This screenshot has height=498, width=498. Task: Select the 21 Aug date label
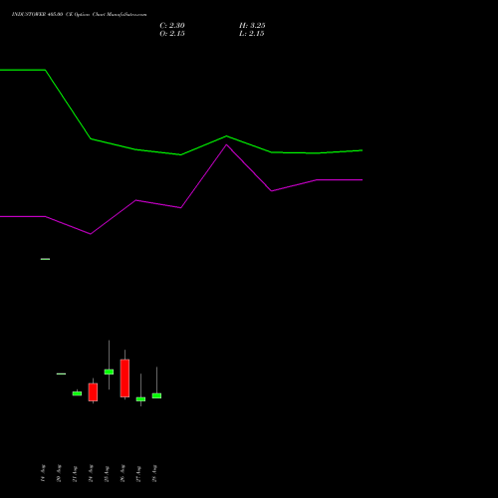coord(75,474)
